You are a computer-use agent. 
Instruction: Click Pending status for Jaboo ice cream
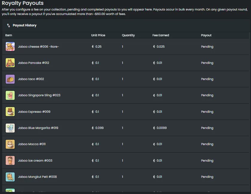tap(207, 161)
